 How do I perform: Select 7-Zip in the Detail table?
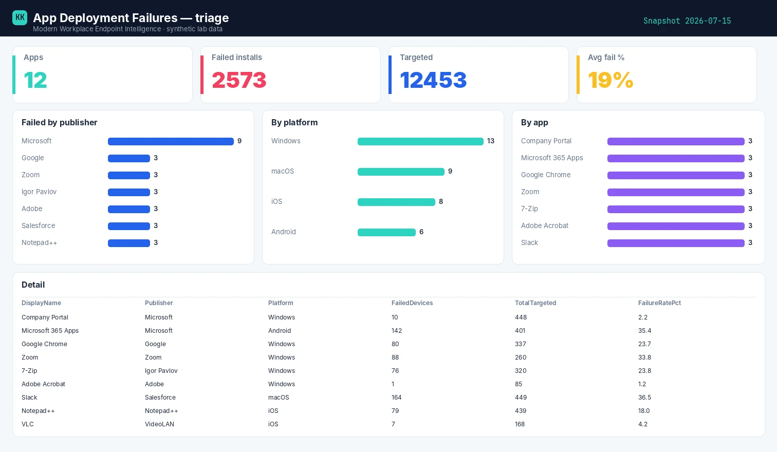29,371
